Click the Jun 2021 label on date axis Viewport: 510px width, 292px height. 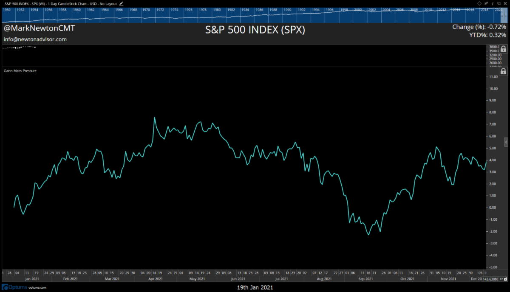click(x=238, y=279)
